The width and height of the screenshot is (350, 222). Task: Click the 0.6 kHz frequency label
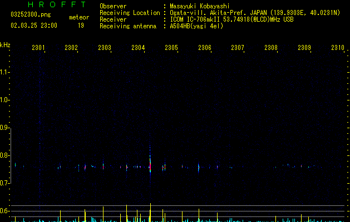tap(4, 211)
